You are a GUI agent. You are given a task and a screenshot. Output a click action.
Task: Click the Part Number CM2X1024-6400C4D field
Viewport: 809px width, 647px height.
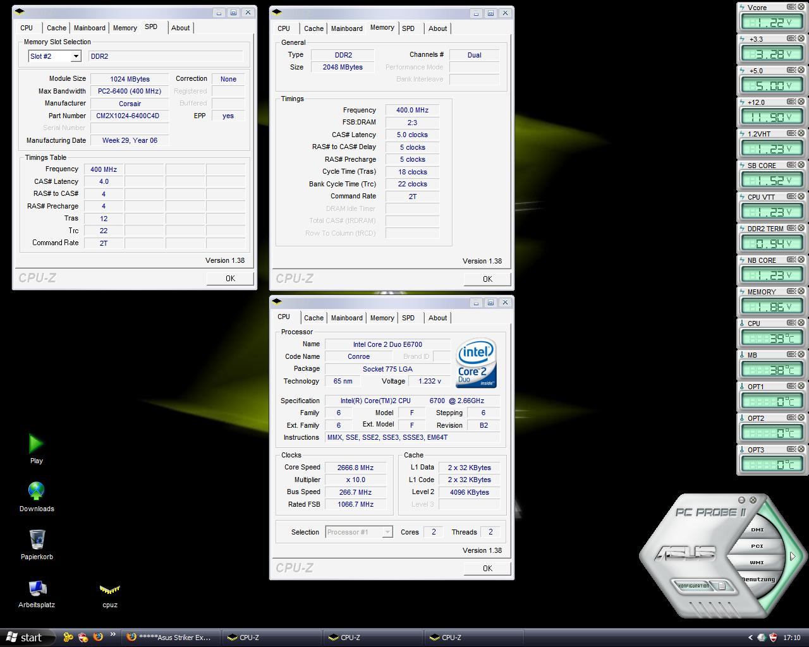pyautogui.click(x=130, y=116)
